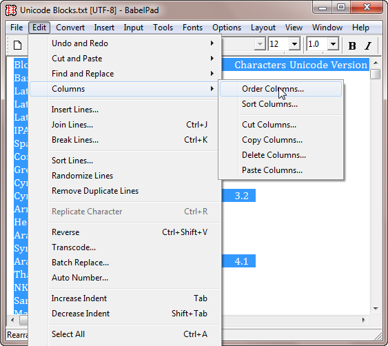Select Join Lines... menu entry
Image resolution: width=388 pixels, height=346 pixels.
point(125,125)
